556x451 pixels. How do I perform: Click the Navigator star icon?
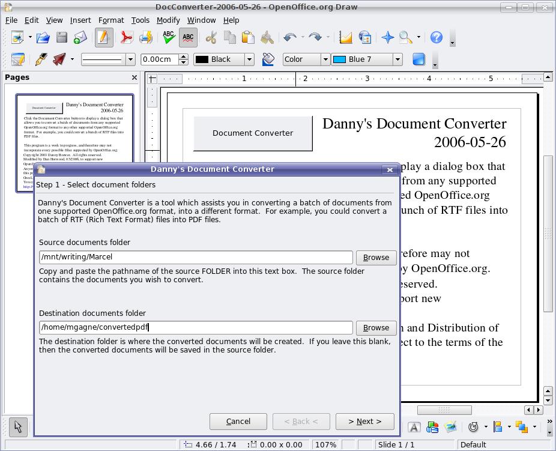(x=388, y=38)
